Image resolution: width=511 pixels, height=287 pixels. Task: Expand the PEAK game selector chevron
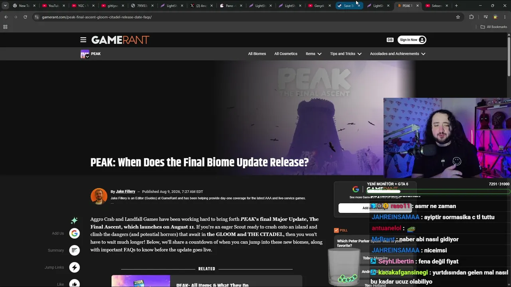[x=87, y=57]
